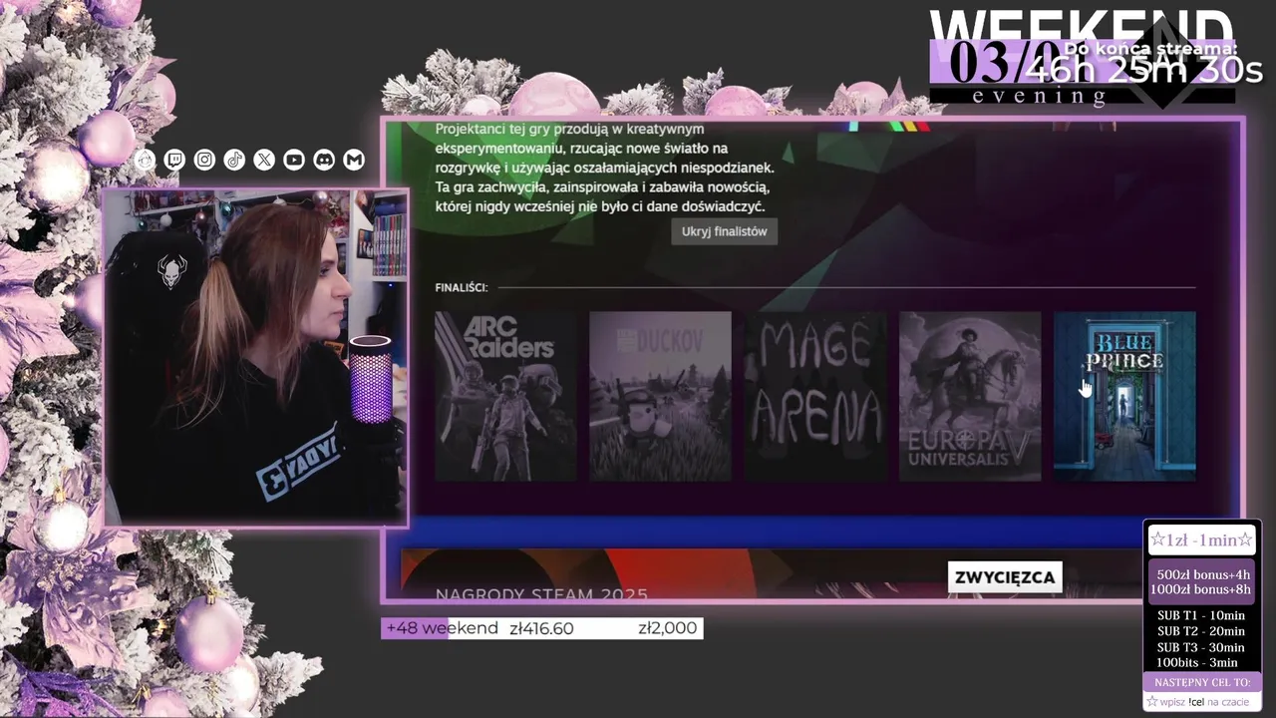Click the stream countdown timer 46h 25m 30s
1276x718 pixels.
click(1143, 70)
